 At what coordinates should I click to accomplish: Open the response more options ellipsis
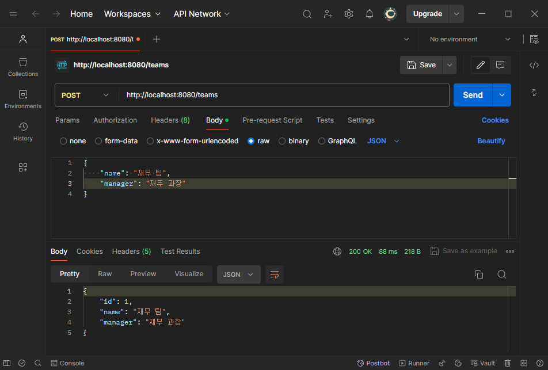tap(510, 251)
